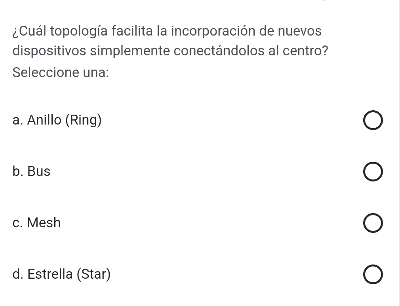Click the word 'Estrella' in option d

[x=50, y=274]
